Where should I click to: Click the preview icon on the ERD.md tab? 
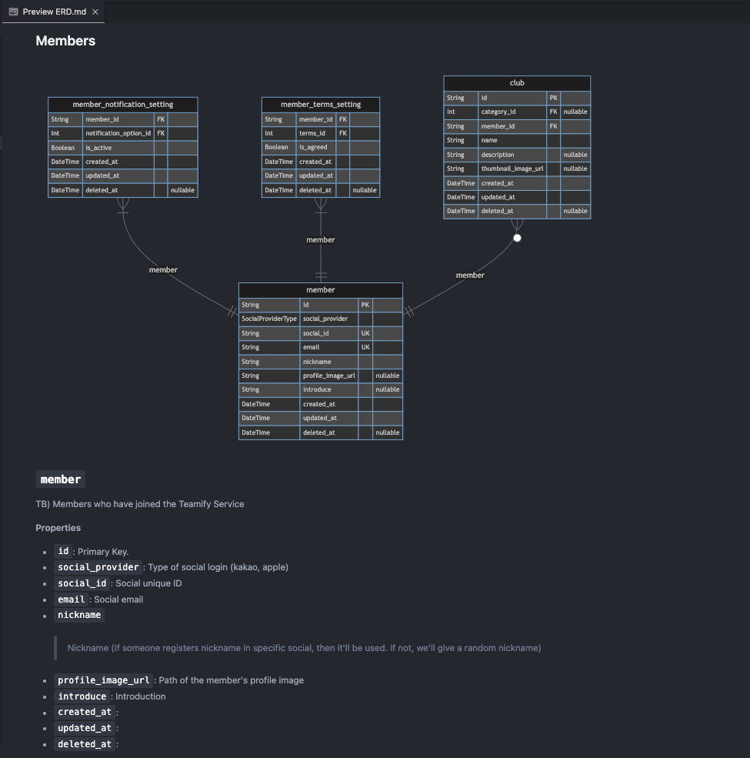[x=14, y=12]
